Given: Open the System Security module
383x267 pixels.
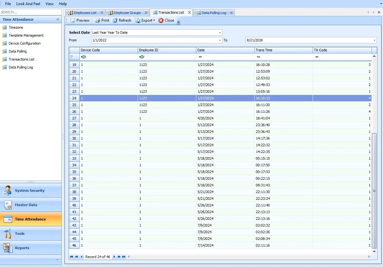Looking at the screenshot, I should tap(31, 191).
